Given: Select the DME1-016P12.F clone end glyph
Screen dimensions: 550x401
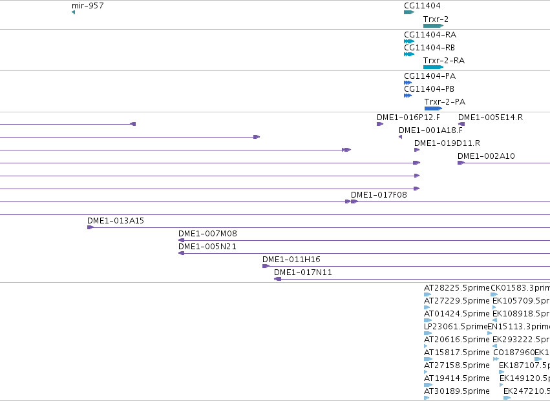Looking at the screenshot, I should pos(380,124).
